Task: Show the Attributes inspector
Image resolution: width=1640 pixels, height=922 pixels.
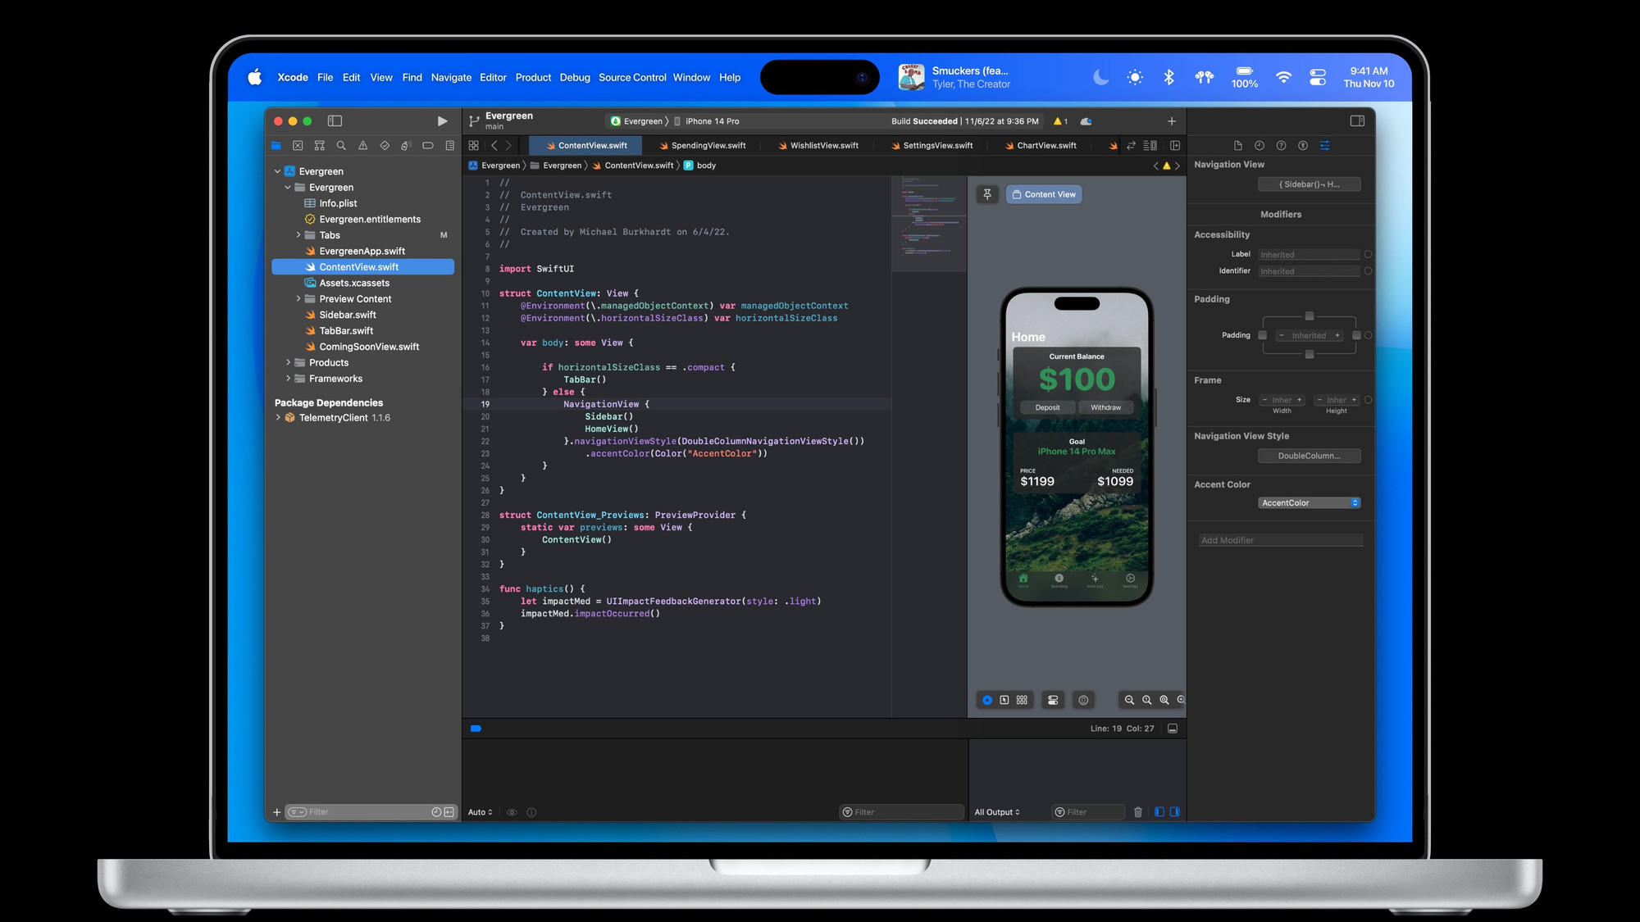Action: click(x=1324, y=146)
